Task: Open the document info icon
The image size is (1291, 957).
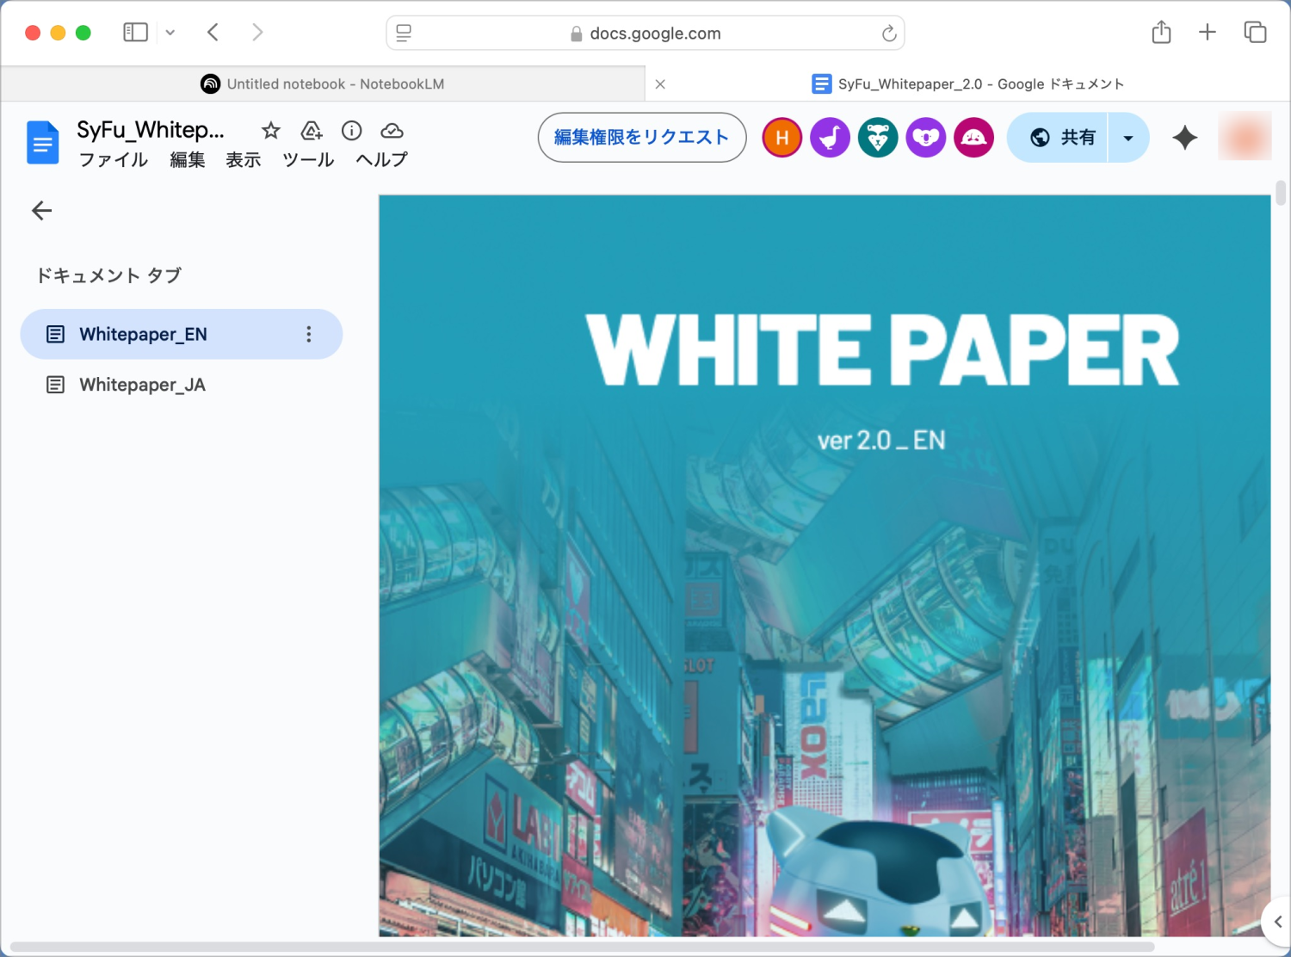Action: click(x=351, y=131)
